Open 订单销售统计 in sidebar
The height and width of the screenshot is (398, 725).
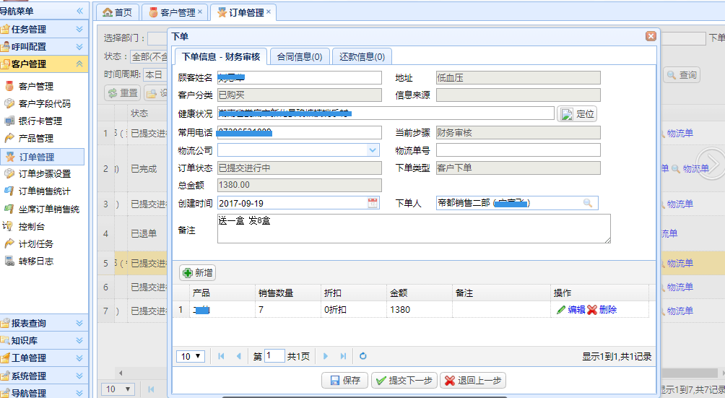44,191
